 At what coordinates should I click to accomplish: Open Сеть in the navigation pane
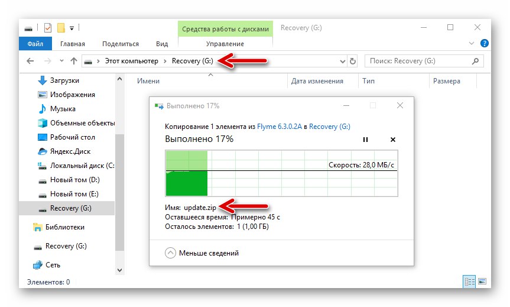coord(53,265)
